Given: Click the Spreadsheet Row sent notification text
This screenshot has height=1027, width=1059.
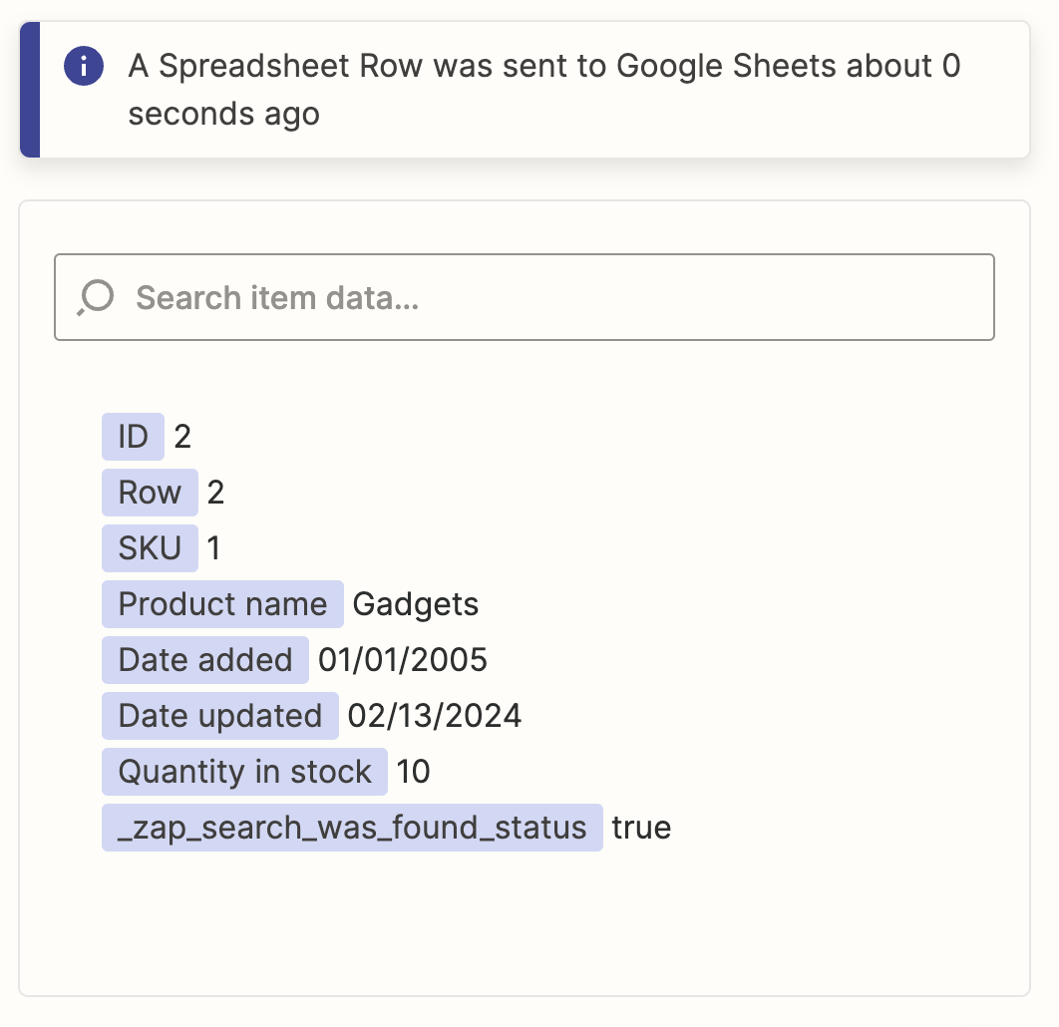Looking at the screenshot, I should (x=543, y=90).
